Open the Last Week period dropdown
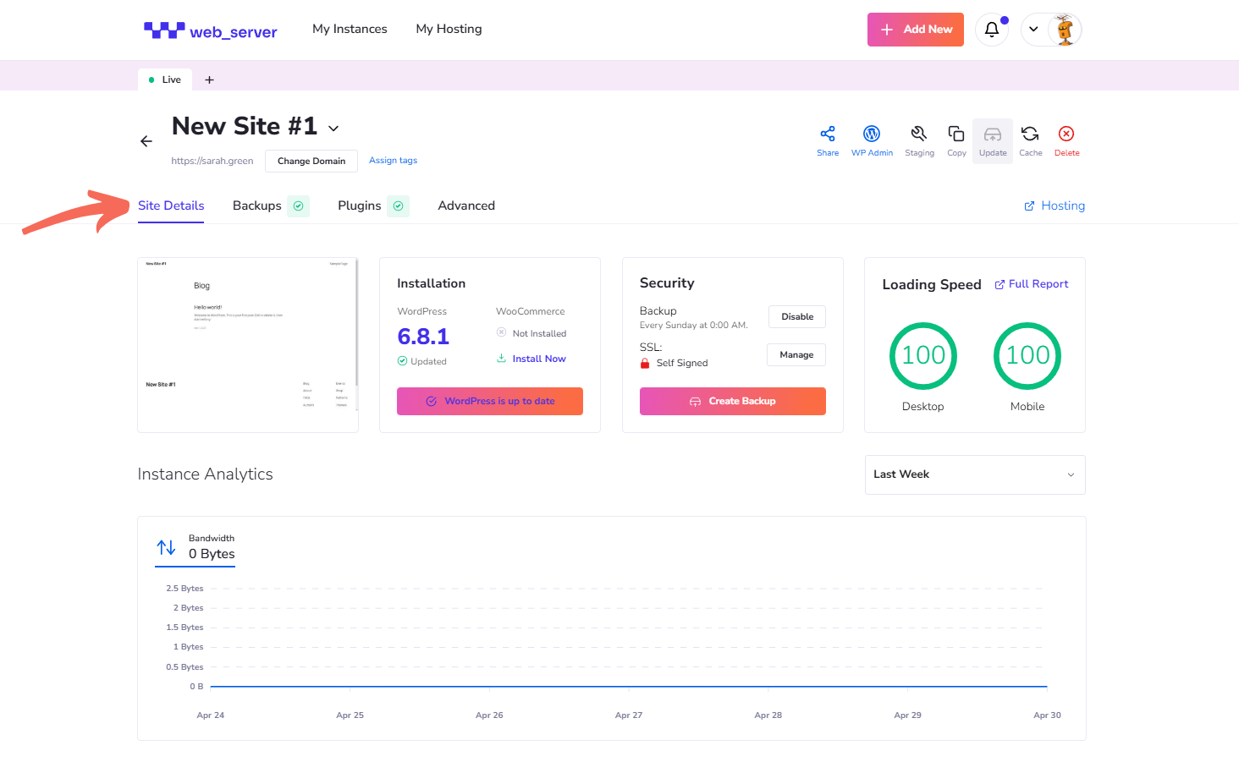The image size is (1239, 762). [x=974, y=474]
